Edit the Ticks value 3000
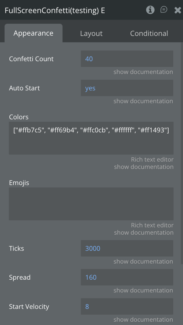183x325 pixels. click(127, 248)
